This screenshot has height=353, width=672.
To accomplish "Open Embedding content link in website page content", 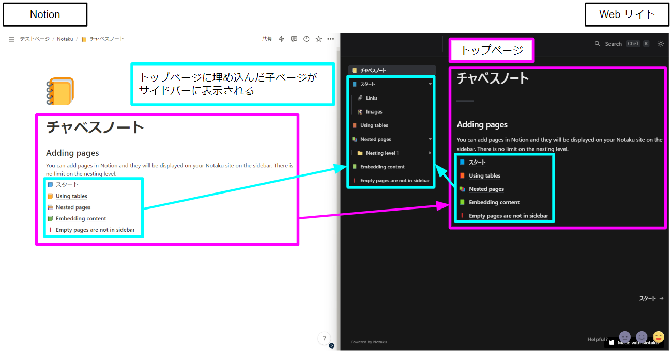I will 489,203.
